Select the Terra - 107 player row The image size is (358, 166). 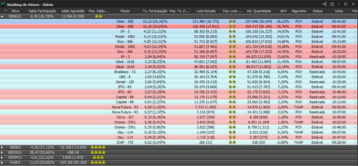pyautogui.click(x=179, y=117)
